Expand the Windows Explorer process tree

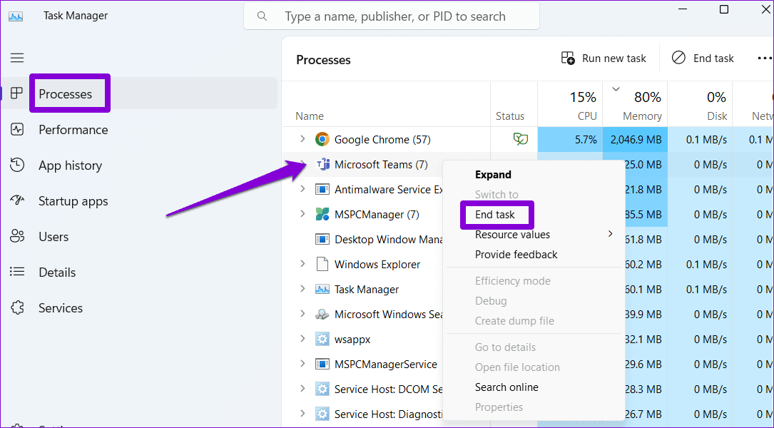pyautogui.click(x=302, y=264)
